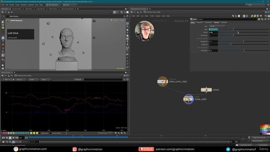The image size is (270, 152).
Task: Toggle the first checkbox below the graph
Action: point(40,133)
